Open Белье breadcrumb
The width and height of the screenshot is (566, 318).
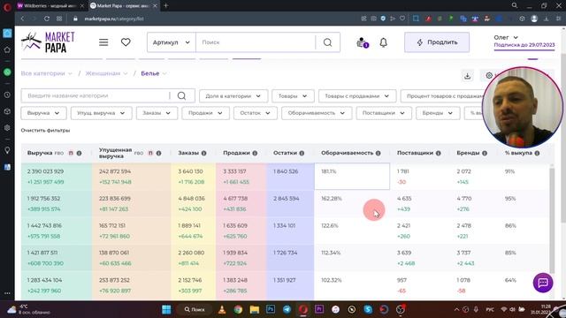[153, 73]
